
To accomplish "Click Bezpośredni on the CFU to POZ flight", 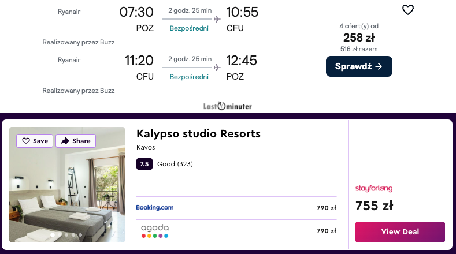I will pyautogui.click(x=189, y=77).
